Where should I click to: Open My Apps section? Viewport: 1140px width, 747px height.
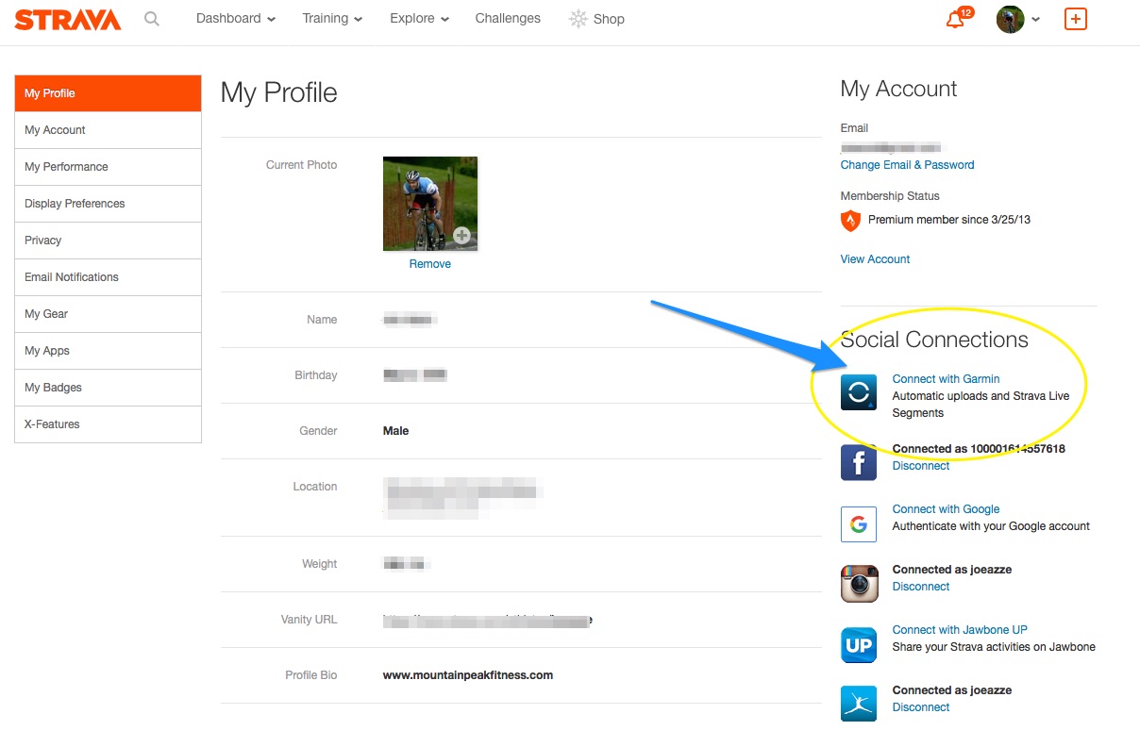click(108, 351)
